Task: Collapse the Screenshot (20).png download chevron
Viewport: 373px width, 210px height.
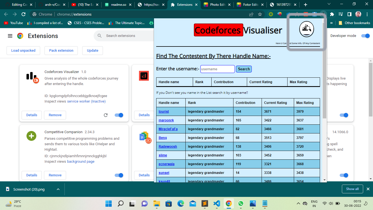Action: coord(58,189)
